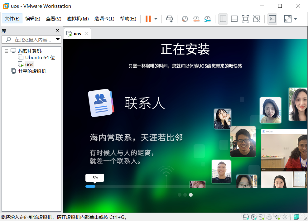
Task: Click the USB camera device status icon
Action: [x=285, y=217]
